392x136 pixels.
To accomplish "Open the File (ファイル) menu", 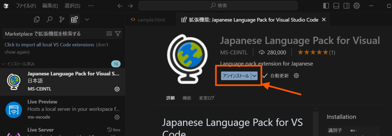I will [x=26, y=6].
